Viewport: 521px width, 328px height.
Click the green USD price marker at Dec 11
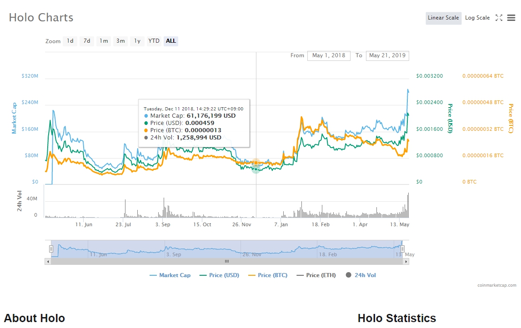point(256,169)
